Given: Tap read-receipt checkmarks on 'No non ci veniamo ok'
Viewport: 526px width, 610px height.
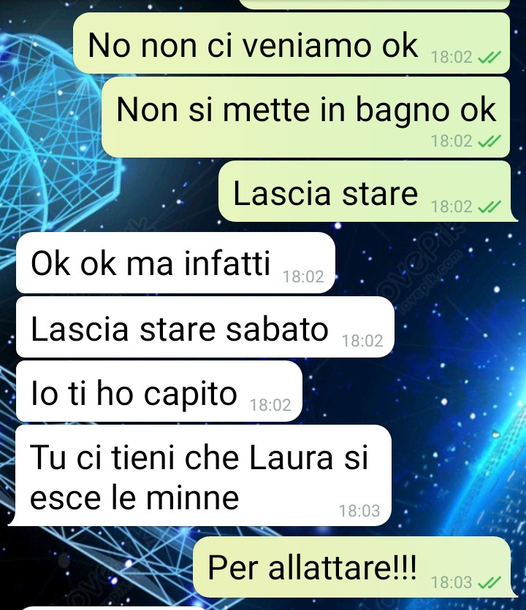Looking at the screenshot, I should [489, 58].
